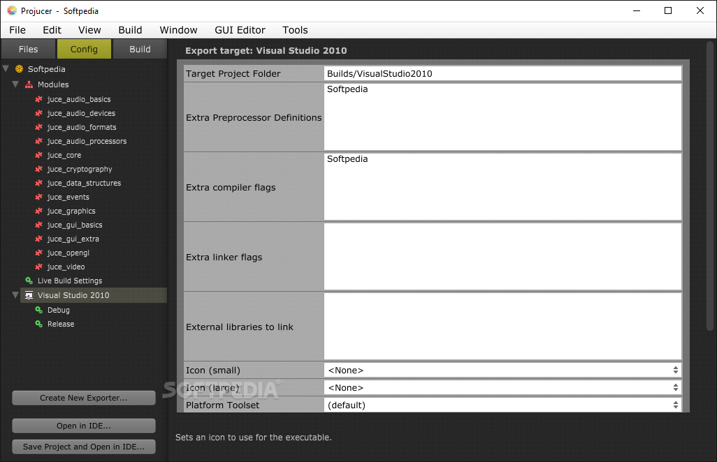This screenshot has width=717, height=462.
Task: Collapse the Softpedia project tree
Action: coord(6,69)
